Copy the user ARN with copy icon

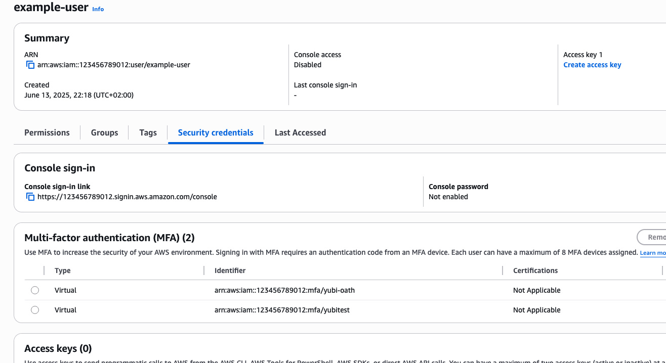[x=30, y=65]
